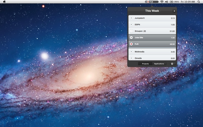The image size is (203, 127).
Task: Start the Meltmedia project timer
Action: click(131, 52)
